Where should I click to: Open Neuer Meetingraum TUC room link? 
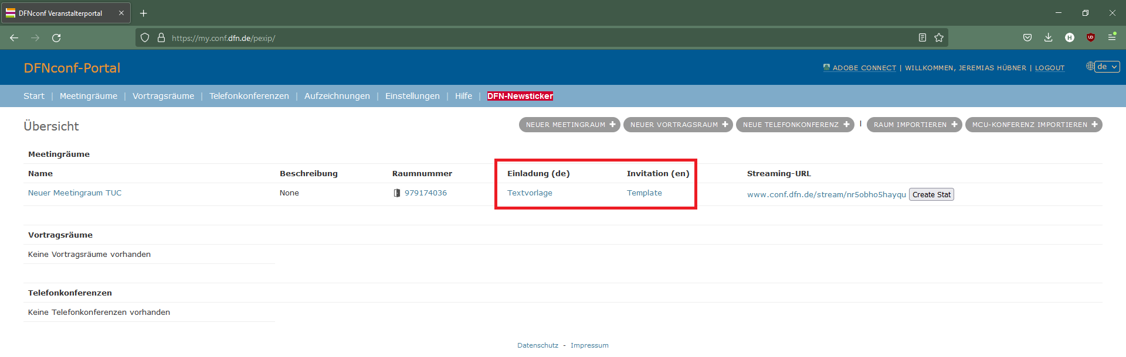click(75, 193)
